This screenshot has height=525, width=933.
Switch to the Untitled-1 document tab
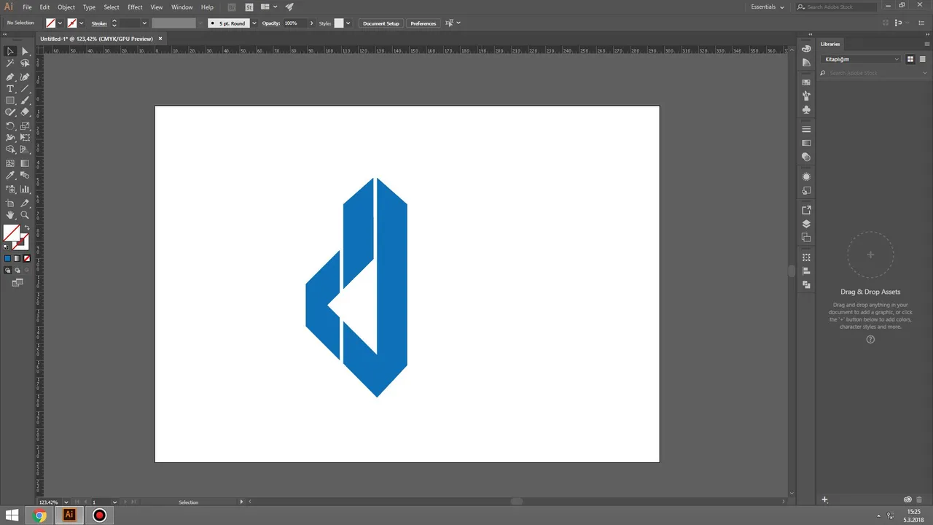pyautogui.click(x=96, y=39)
